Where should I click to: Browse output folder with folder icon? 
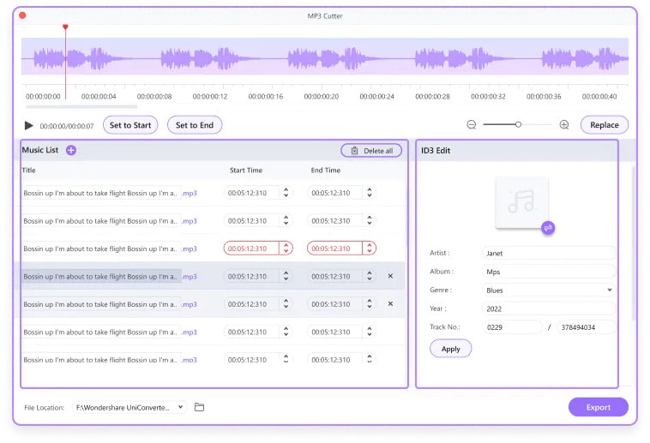click(200, 407)
